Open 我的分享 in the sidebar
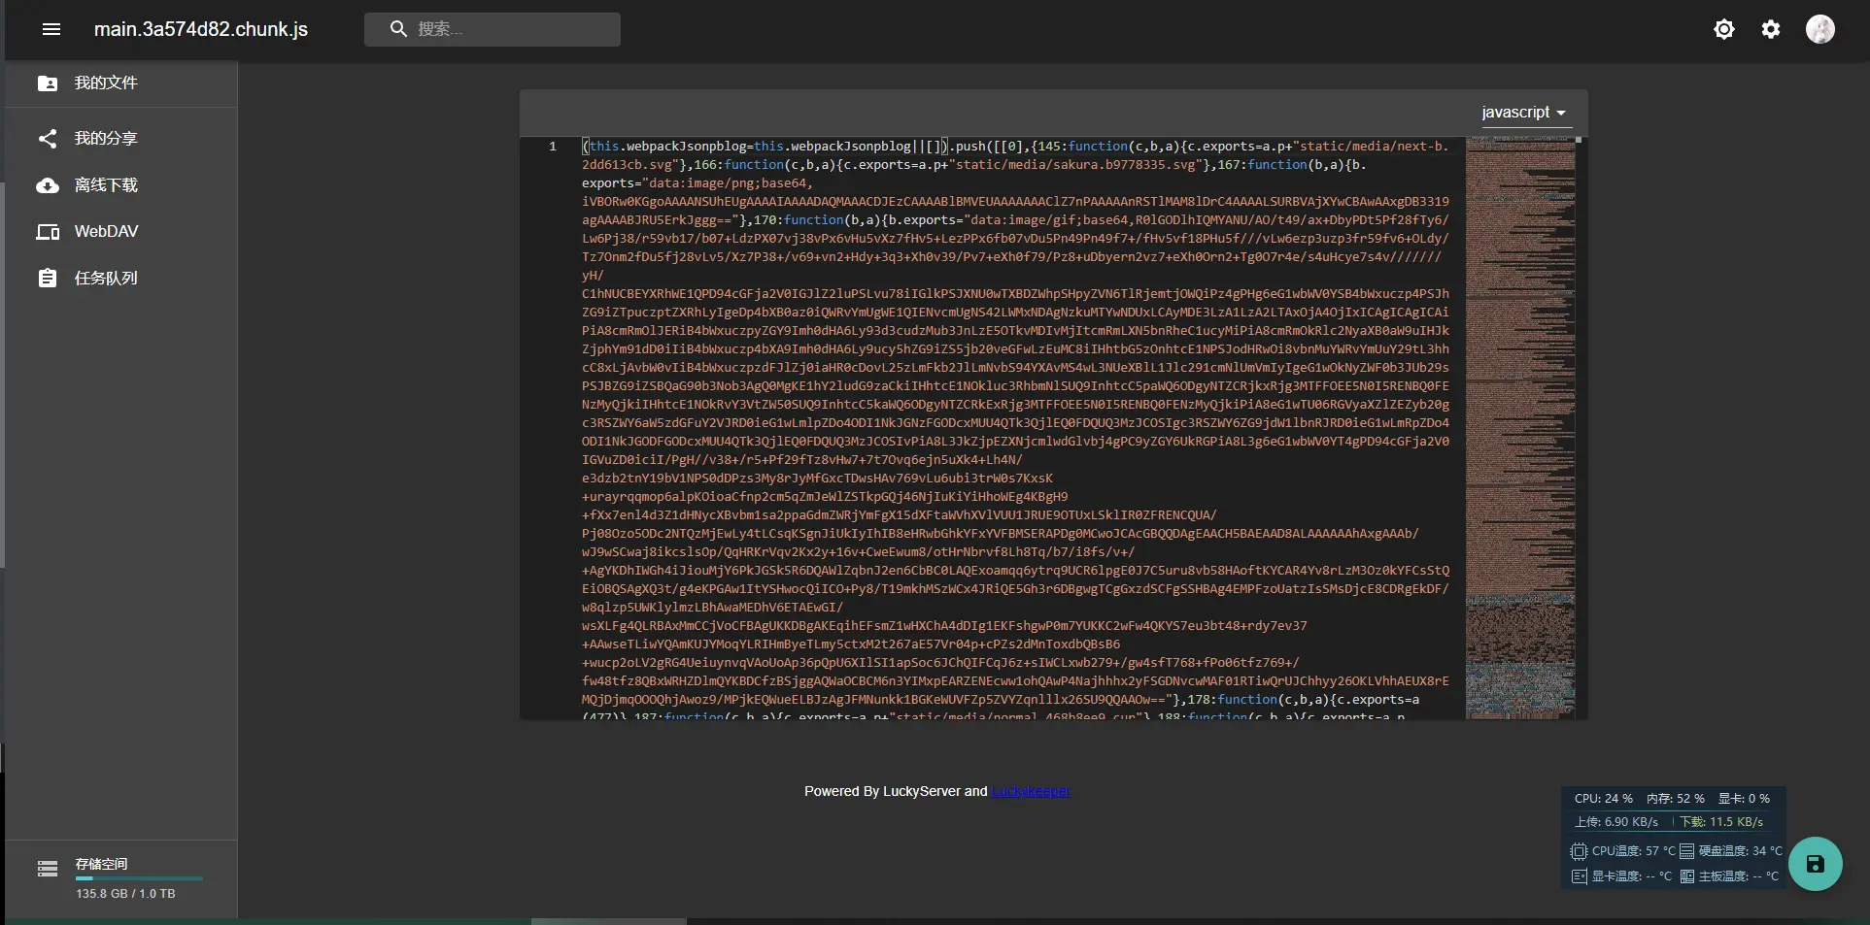The image size is (1870, 925). tap(121, 138)
